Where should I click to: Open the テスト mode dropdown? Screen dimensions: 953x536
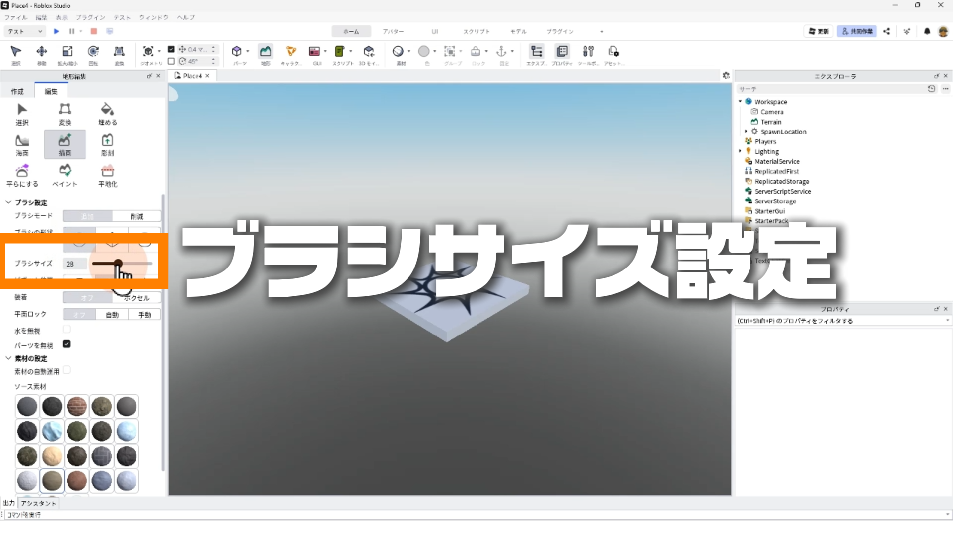click(x=25, y=31)
